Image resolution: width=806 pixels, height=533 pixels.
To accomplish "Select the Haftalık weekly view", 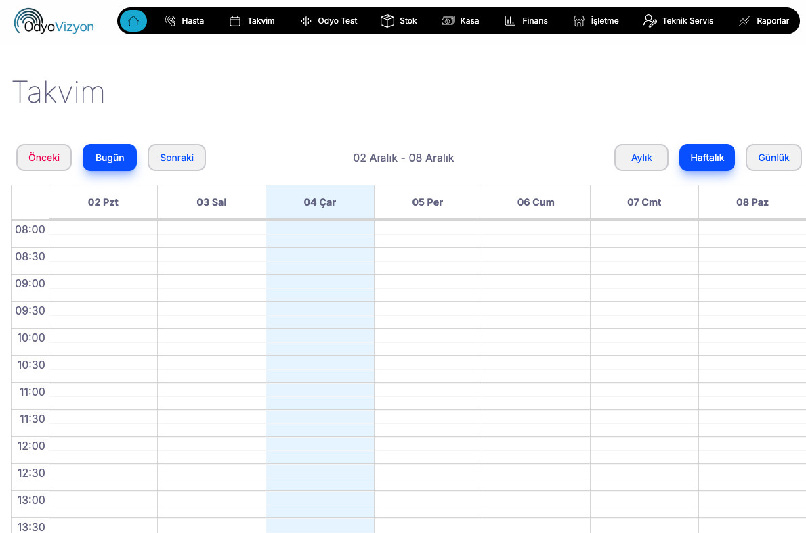I will coord(707,158).
